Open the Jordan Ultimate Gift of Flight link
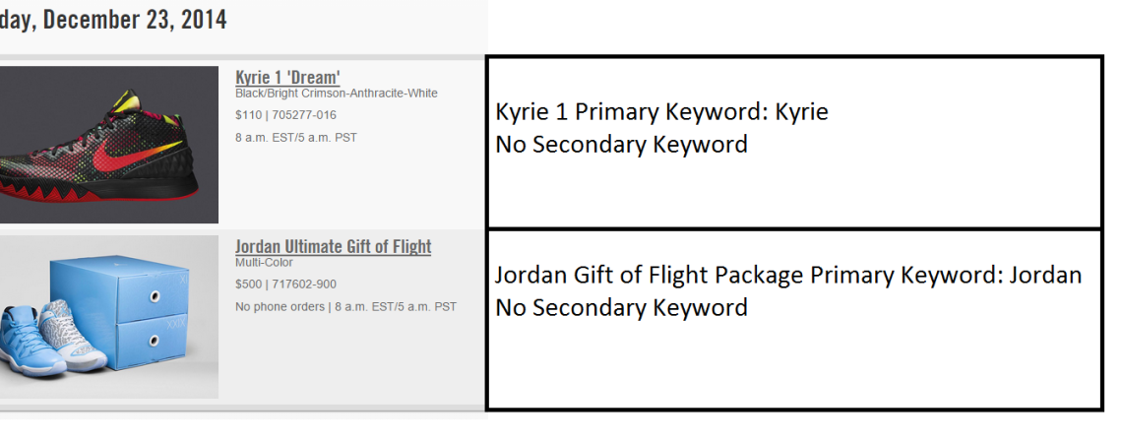The image size is (1122, 443). click(333, 247)
